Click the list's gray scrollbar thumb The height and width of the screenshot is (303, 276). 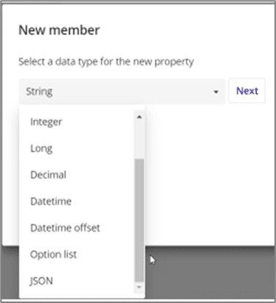[x=139, y=221]
